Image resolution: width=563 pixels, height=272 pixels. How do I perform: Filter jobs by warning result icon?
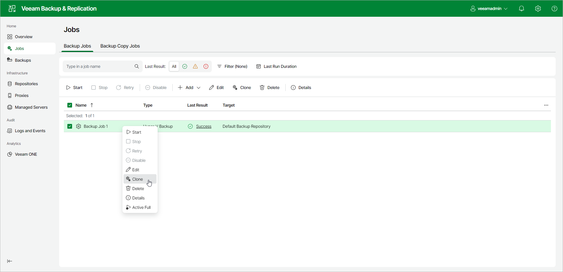[195, 66]
